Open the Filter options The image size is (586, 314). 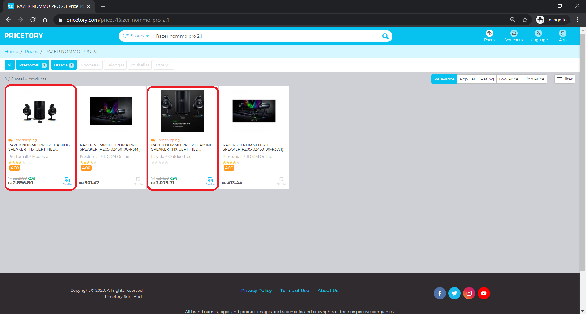click(565, 79)
